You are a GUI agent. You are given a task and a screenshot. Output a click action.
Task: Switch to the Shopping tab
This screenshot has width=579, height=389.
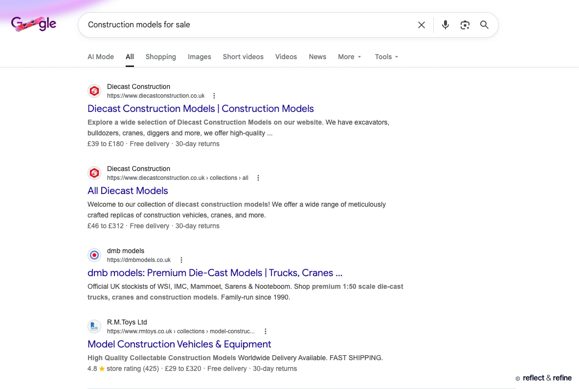tap(160, 57)
